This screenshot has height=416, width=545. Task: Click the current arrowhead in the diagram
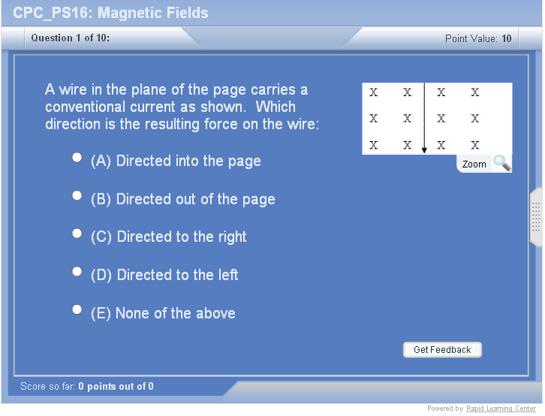coord(424,149)
